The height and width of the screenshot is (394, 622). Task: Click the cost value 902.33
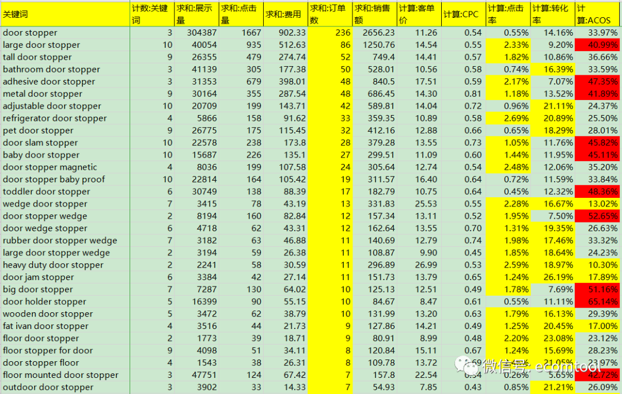point(286,32)
